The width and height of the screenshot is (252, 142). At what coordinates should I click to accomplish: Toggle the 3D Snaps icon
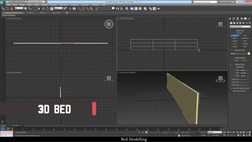click(79, 9)
